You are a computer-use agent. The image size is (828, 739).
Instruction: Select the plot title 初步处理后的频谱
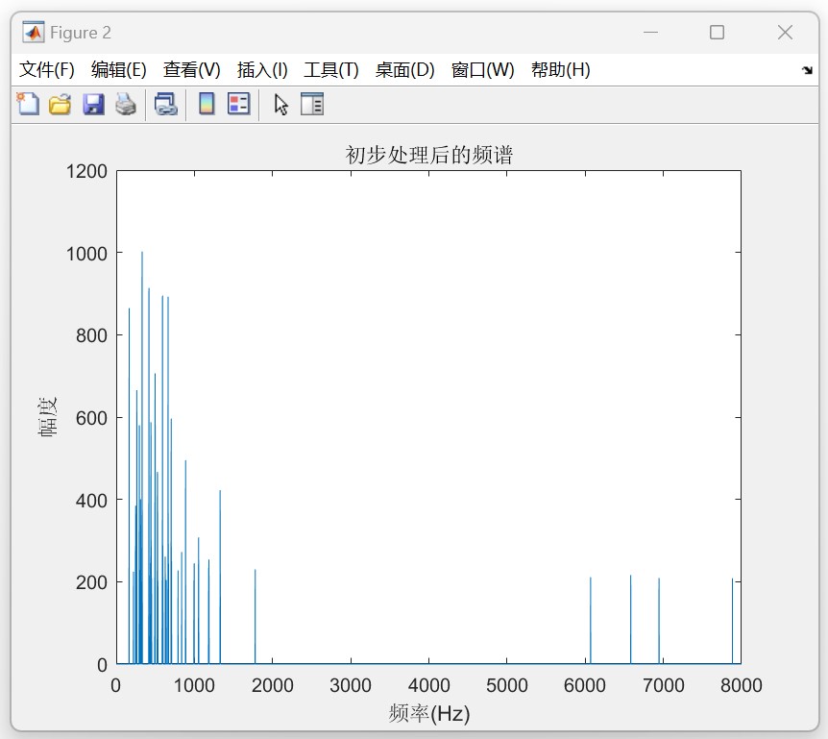pyautogui.click(x=428, y=156)
